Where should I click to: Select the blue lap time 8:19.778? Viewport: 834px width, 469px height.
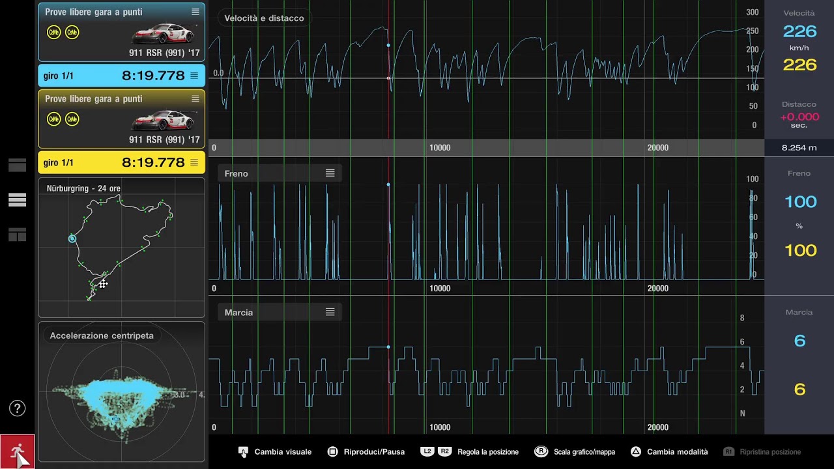click(x=153, y=76)
